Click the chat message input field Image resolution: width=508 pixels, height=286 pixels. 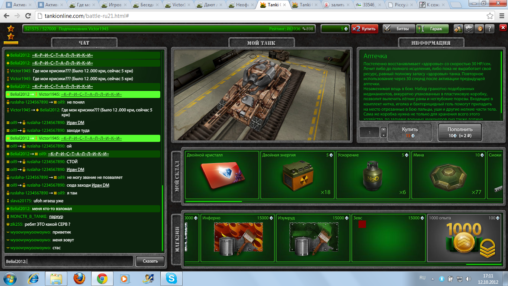[x=68, y=261]
